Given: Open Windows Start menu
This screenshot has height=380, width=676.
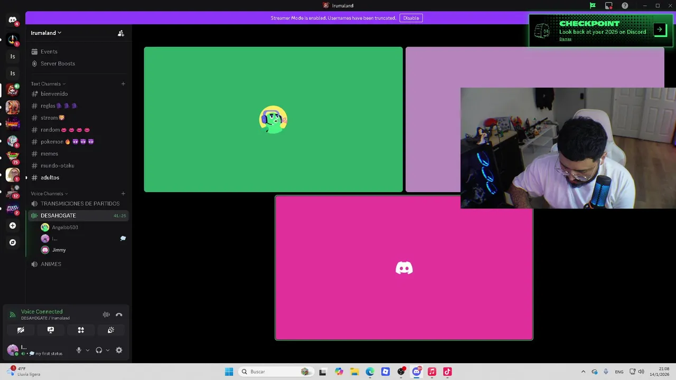Looking at the screenshot, I should point(229,372).
